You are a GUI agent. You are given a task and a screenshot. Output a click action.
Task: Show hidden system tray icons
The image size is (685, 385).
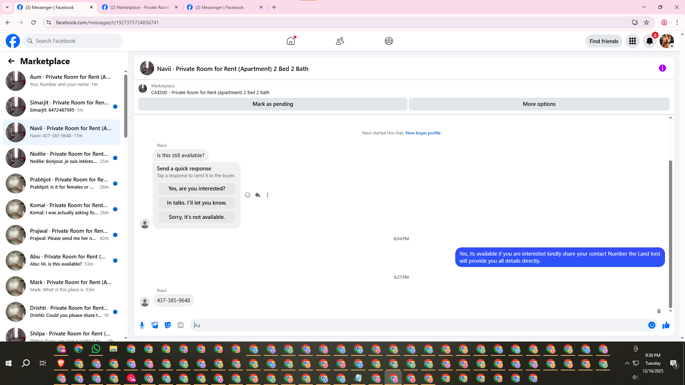pos(627,363)
